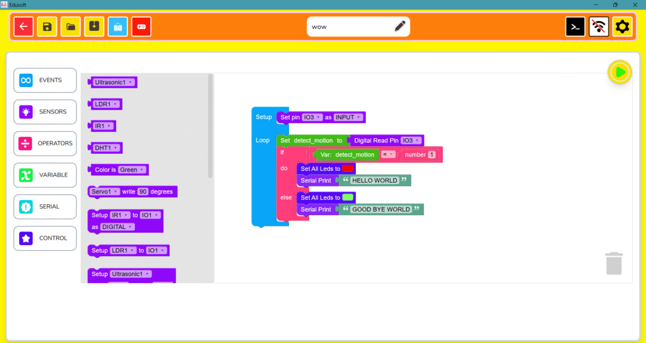Open a project using the folder icon

pos(71,26)
